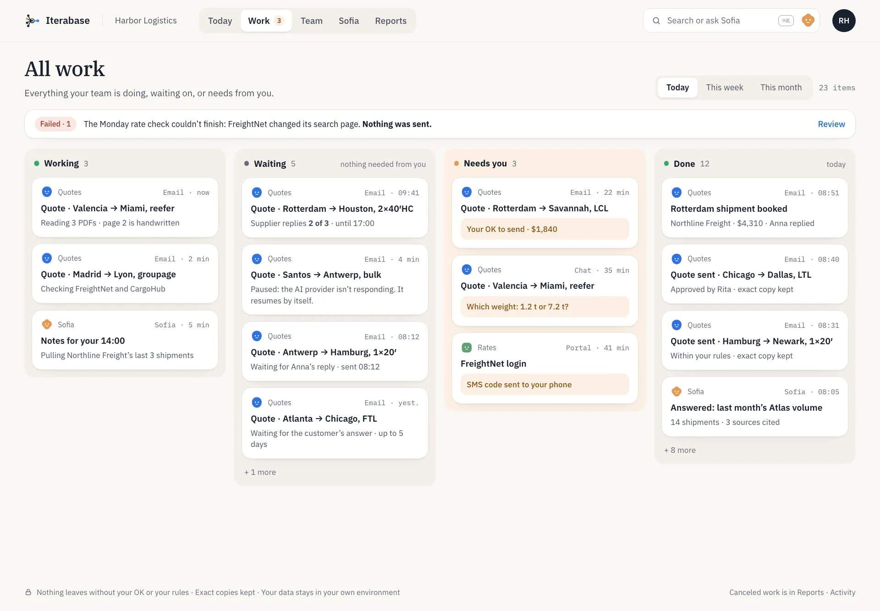Click Review on the failed rate check banner

(x=831, y=124)
